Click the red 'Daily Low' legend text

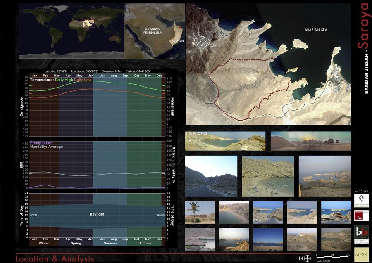[83, 80]
